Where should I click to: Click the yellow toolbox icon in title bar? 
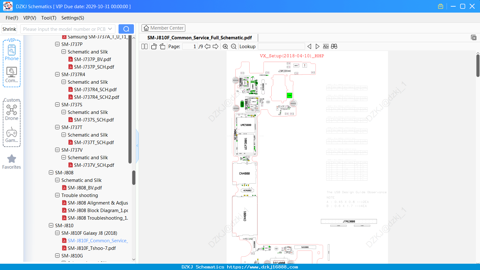[441, 6]
